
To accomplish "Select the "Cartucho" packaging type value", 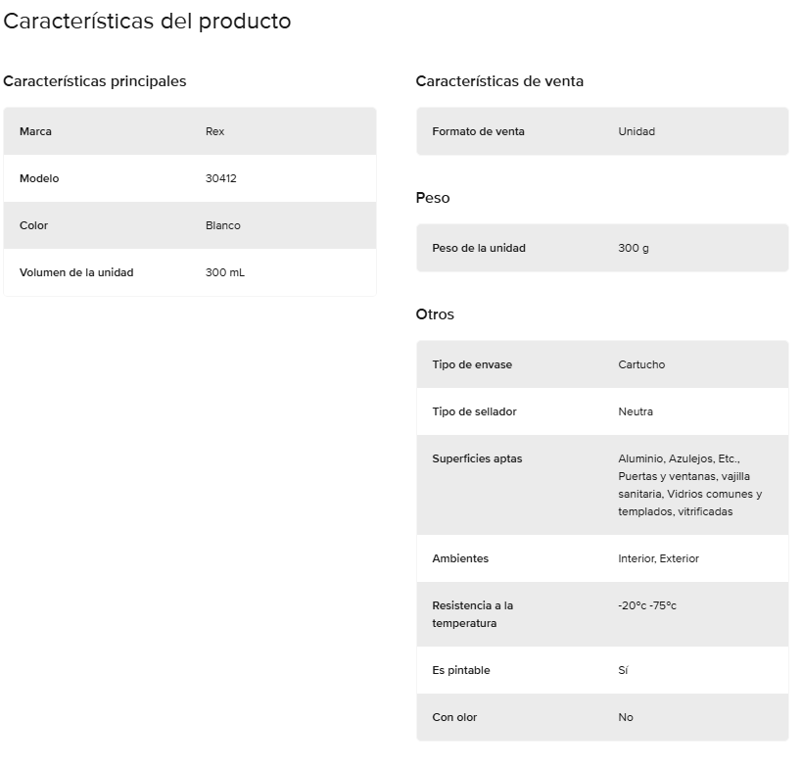I will coord(641,364).
